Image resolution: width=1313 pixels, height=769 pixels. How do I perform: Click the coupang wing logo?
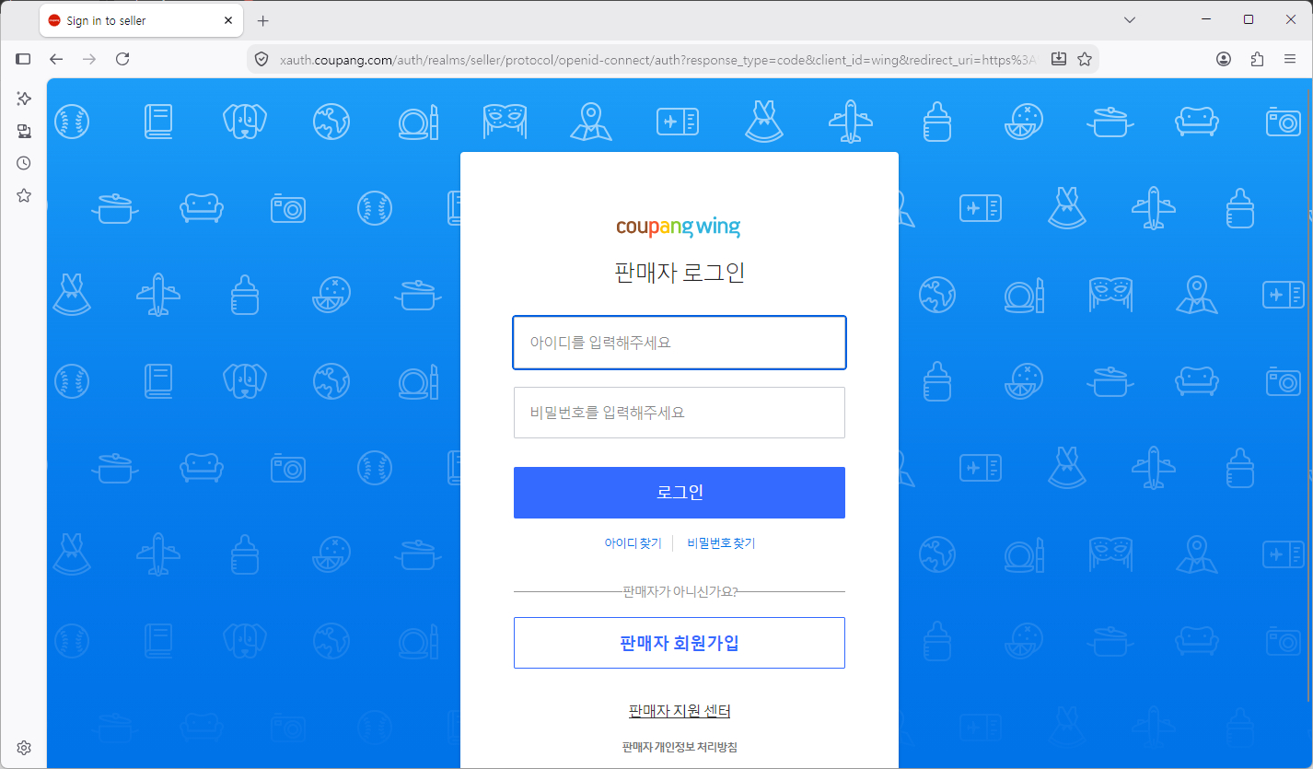pyautogui.click(x=679, y=227)
